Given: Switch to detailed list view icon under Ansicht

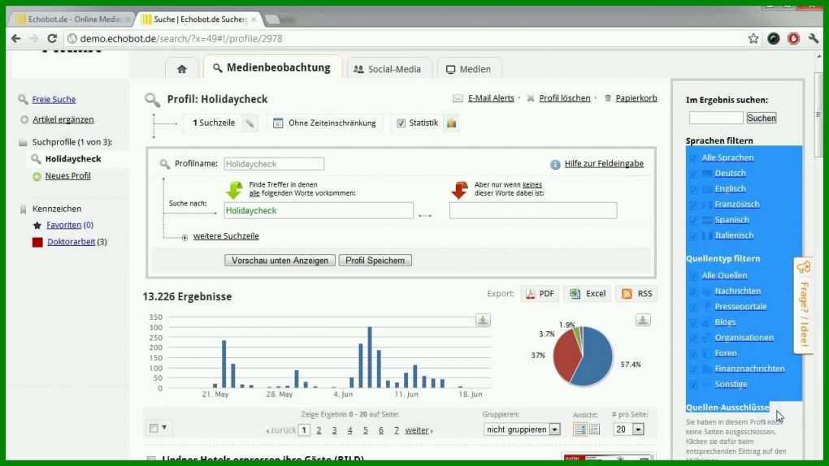Looking at the screenshot, I should pyautogui.click(x=580, y=429).
